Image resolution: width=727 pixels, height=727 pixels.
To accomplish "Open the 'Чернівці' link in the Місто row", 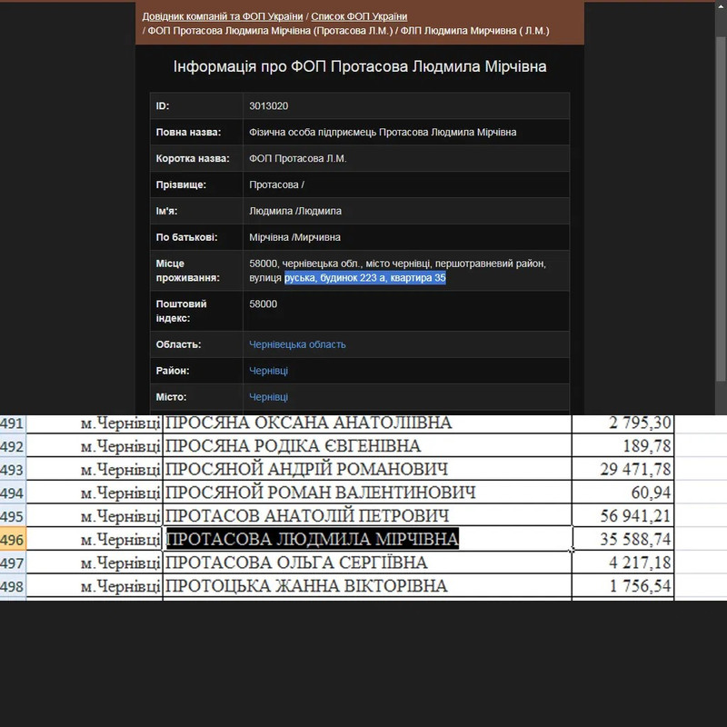I will [268, 397].
